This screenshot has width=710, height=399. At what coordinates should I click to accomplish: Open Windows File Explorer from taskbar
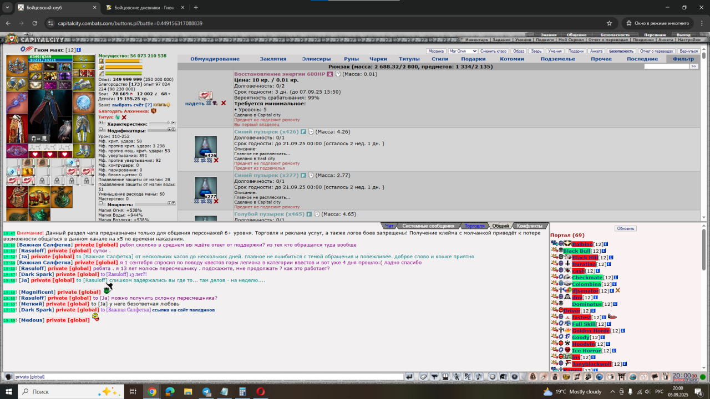pos(188,391)
